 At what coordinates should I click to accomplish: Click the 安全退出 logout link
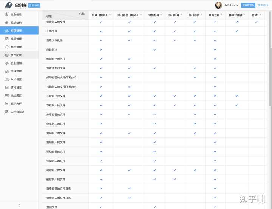263,5
